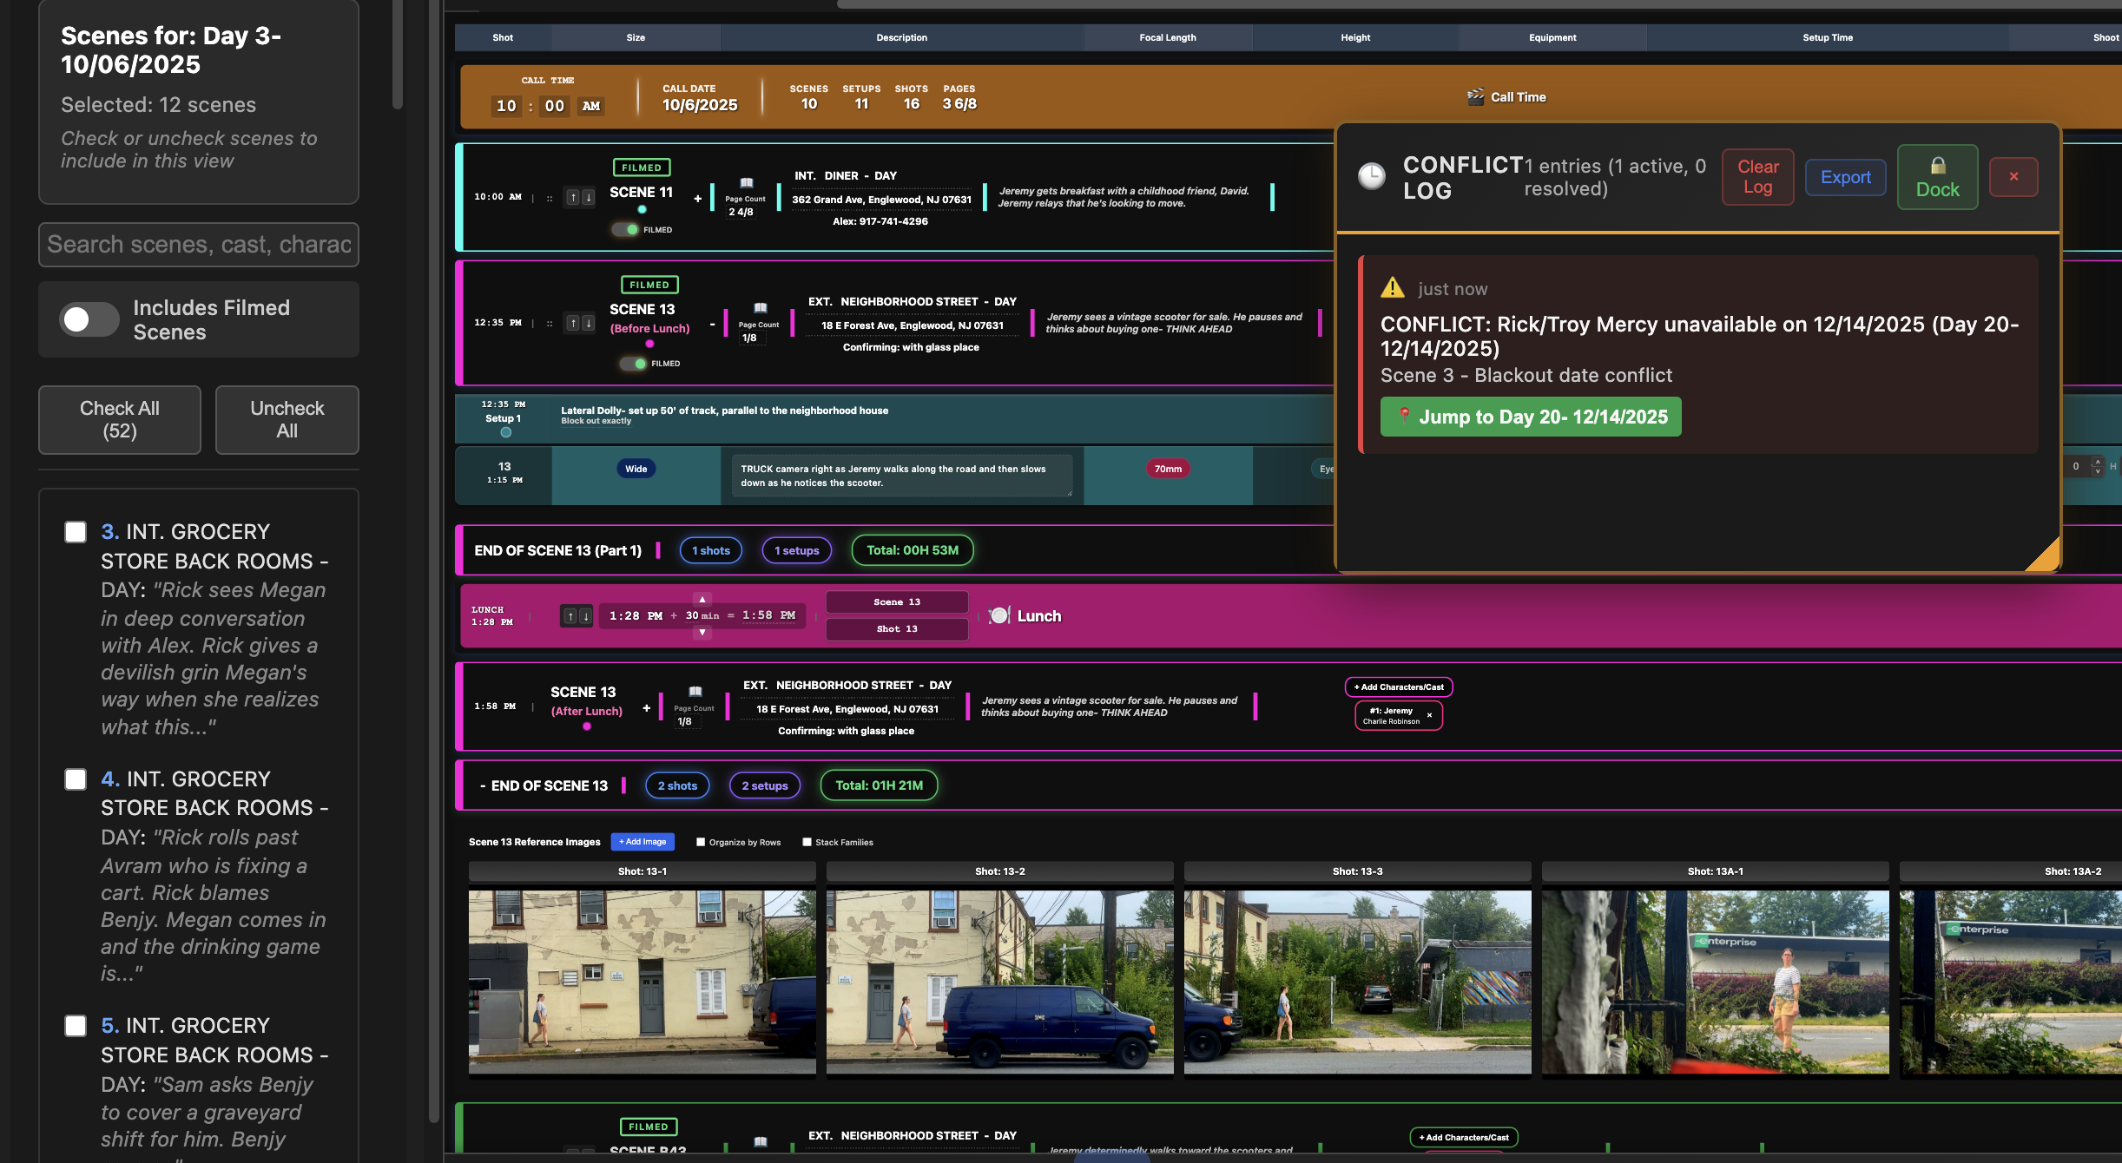Screen dimensions: 2122x1163
Task: Check scene 3 Grocery Store checkbox
Action: [x=76, y=532]
